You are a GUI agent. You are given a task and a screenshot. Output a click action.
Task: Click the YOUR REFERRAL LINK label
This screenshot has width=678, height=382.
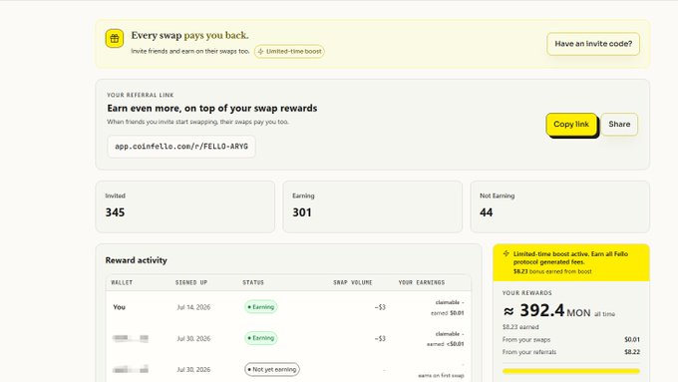tap(141, 95)
